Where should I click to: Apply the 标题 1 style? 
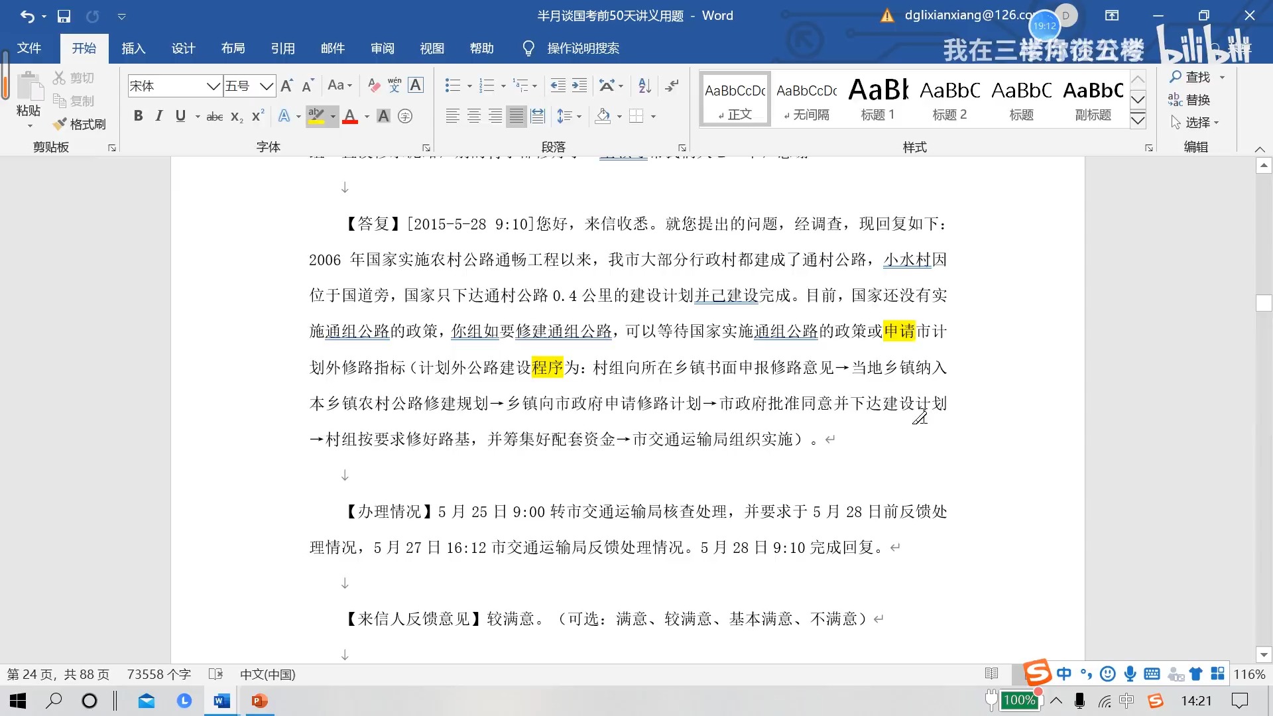pos(878,99)
